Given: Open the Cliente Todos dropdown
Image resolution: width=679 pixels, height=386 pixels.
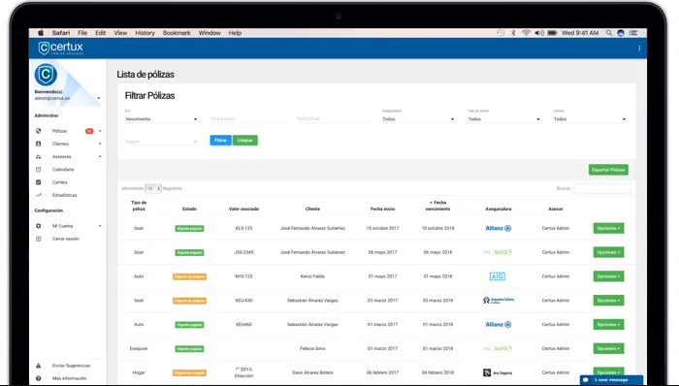Looking at the screenshot, I should click(590, 119).
